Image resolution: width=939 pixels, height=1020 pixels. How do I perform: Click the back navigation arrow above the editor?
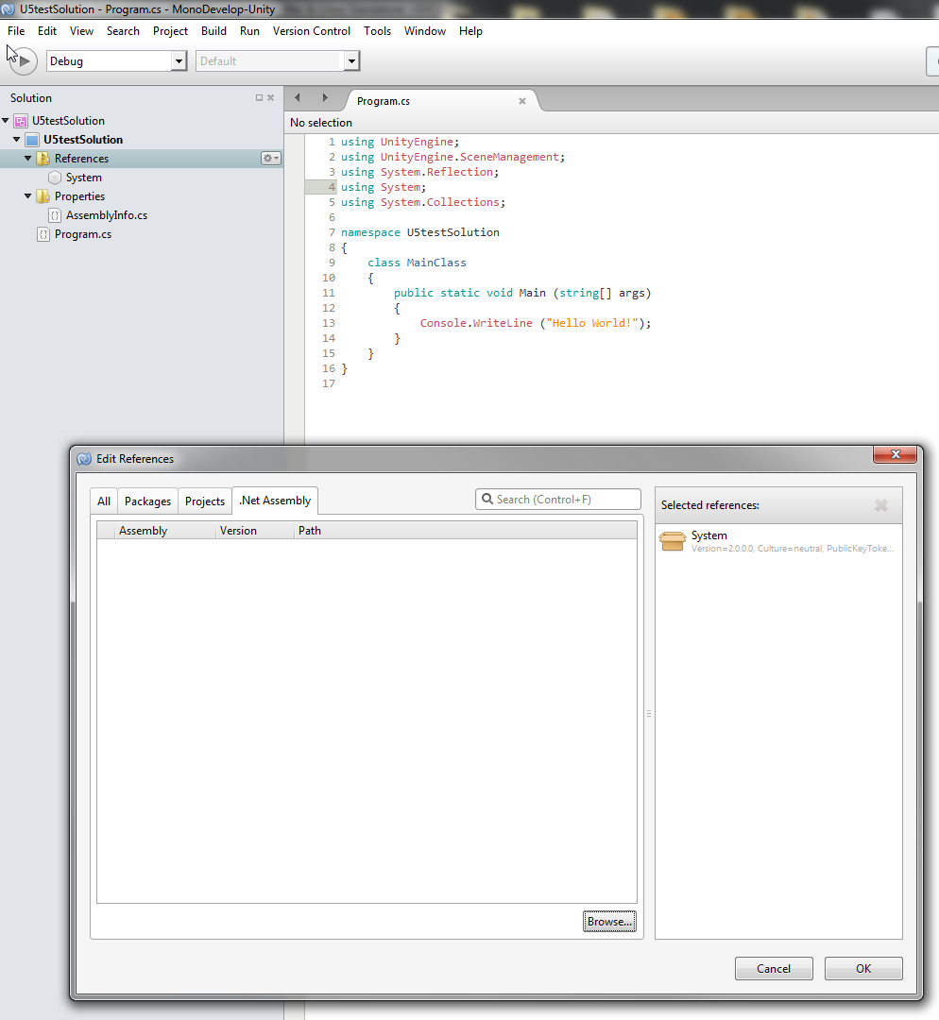coord(297,96)
